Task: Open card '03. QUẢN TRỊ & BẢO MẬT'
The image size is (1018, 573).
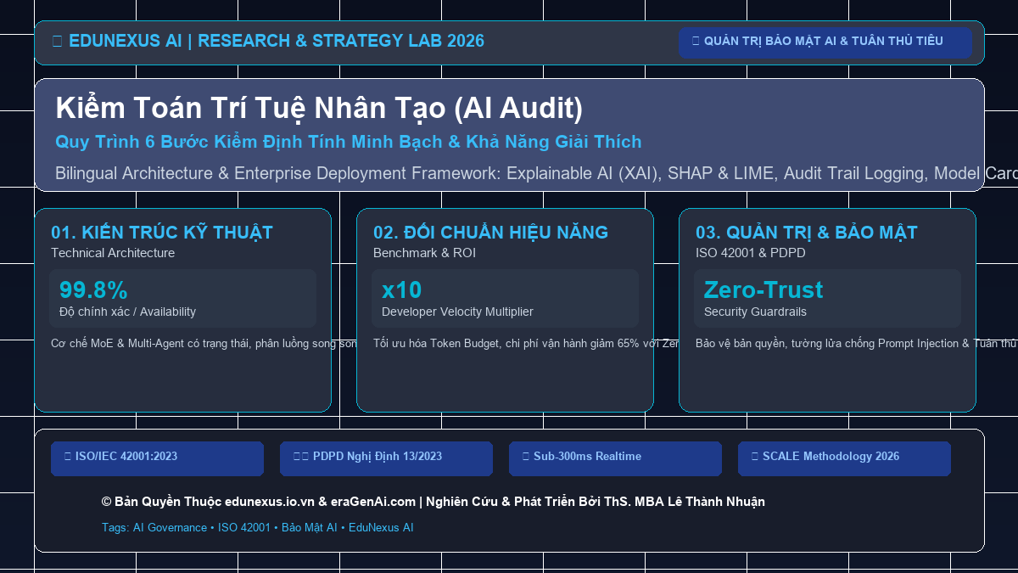Action: pos(827,310)
